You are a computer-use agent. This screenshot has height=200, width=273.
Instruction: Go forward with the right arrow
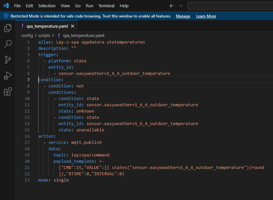coord(180,6)
